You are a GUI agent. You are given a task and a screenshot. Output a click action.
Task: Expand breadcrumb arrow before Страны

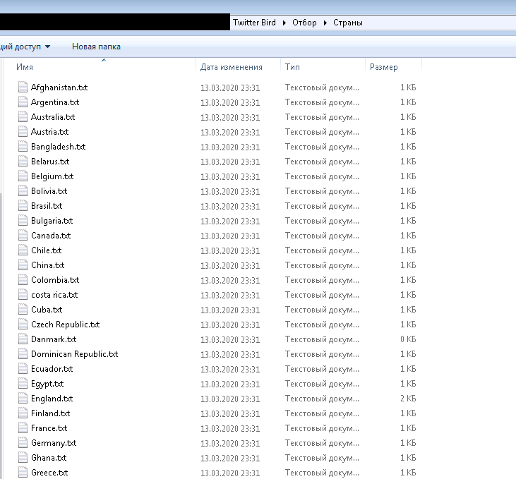tap(325, 23)
